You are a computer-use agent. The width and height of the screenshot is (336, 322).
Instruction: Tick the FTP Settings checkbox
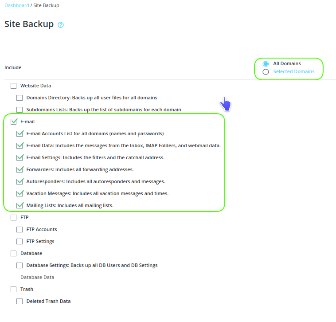click(20, 242)
